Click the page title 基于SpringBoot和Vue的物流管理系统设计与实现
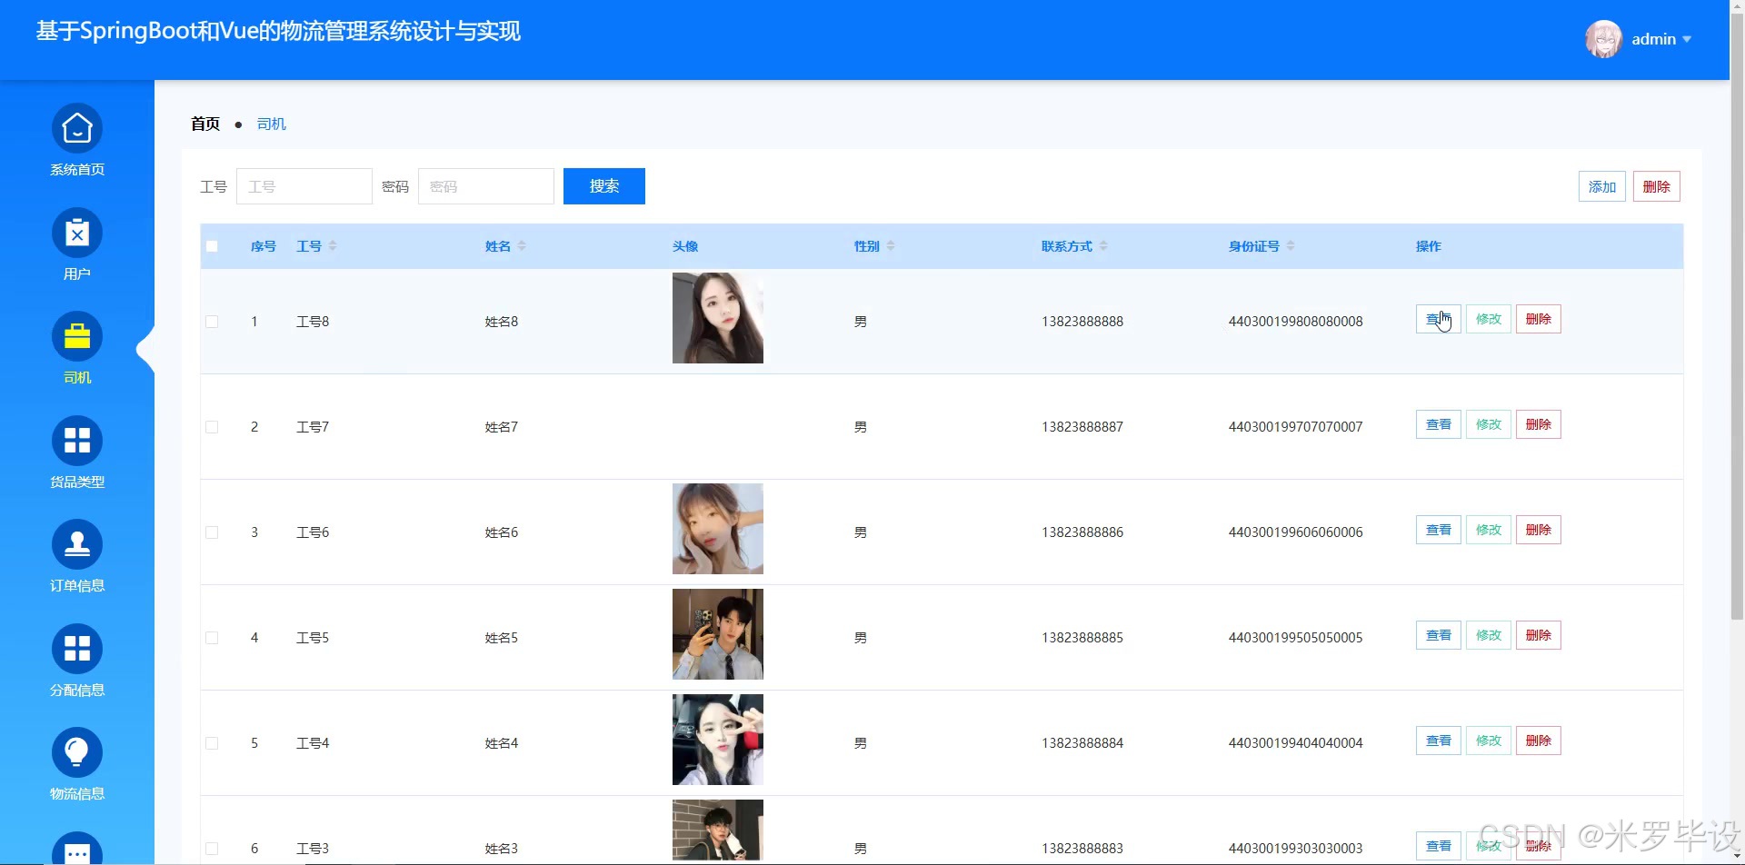Screen dimensions: 1745x865 click(x=278, y=32)
